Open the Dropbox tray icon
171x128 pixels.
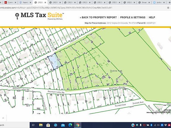coord(166,125)
